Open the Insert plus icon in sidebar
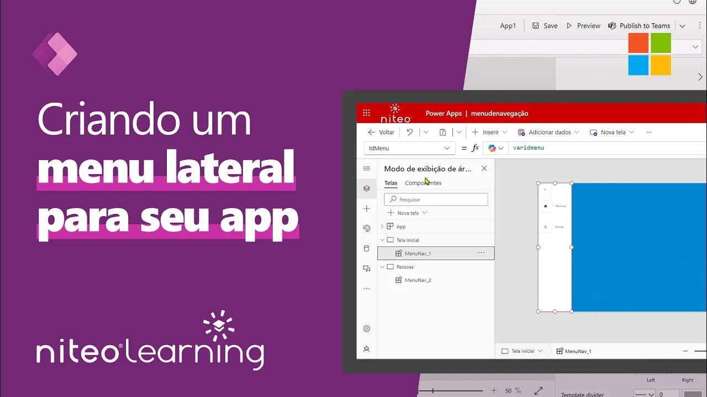 pos(367,208)
